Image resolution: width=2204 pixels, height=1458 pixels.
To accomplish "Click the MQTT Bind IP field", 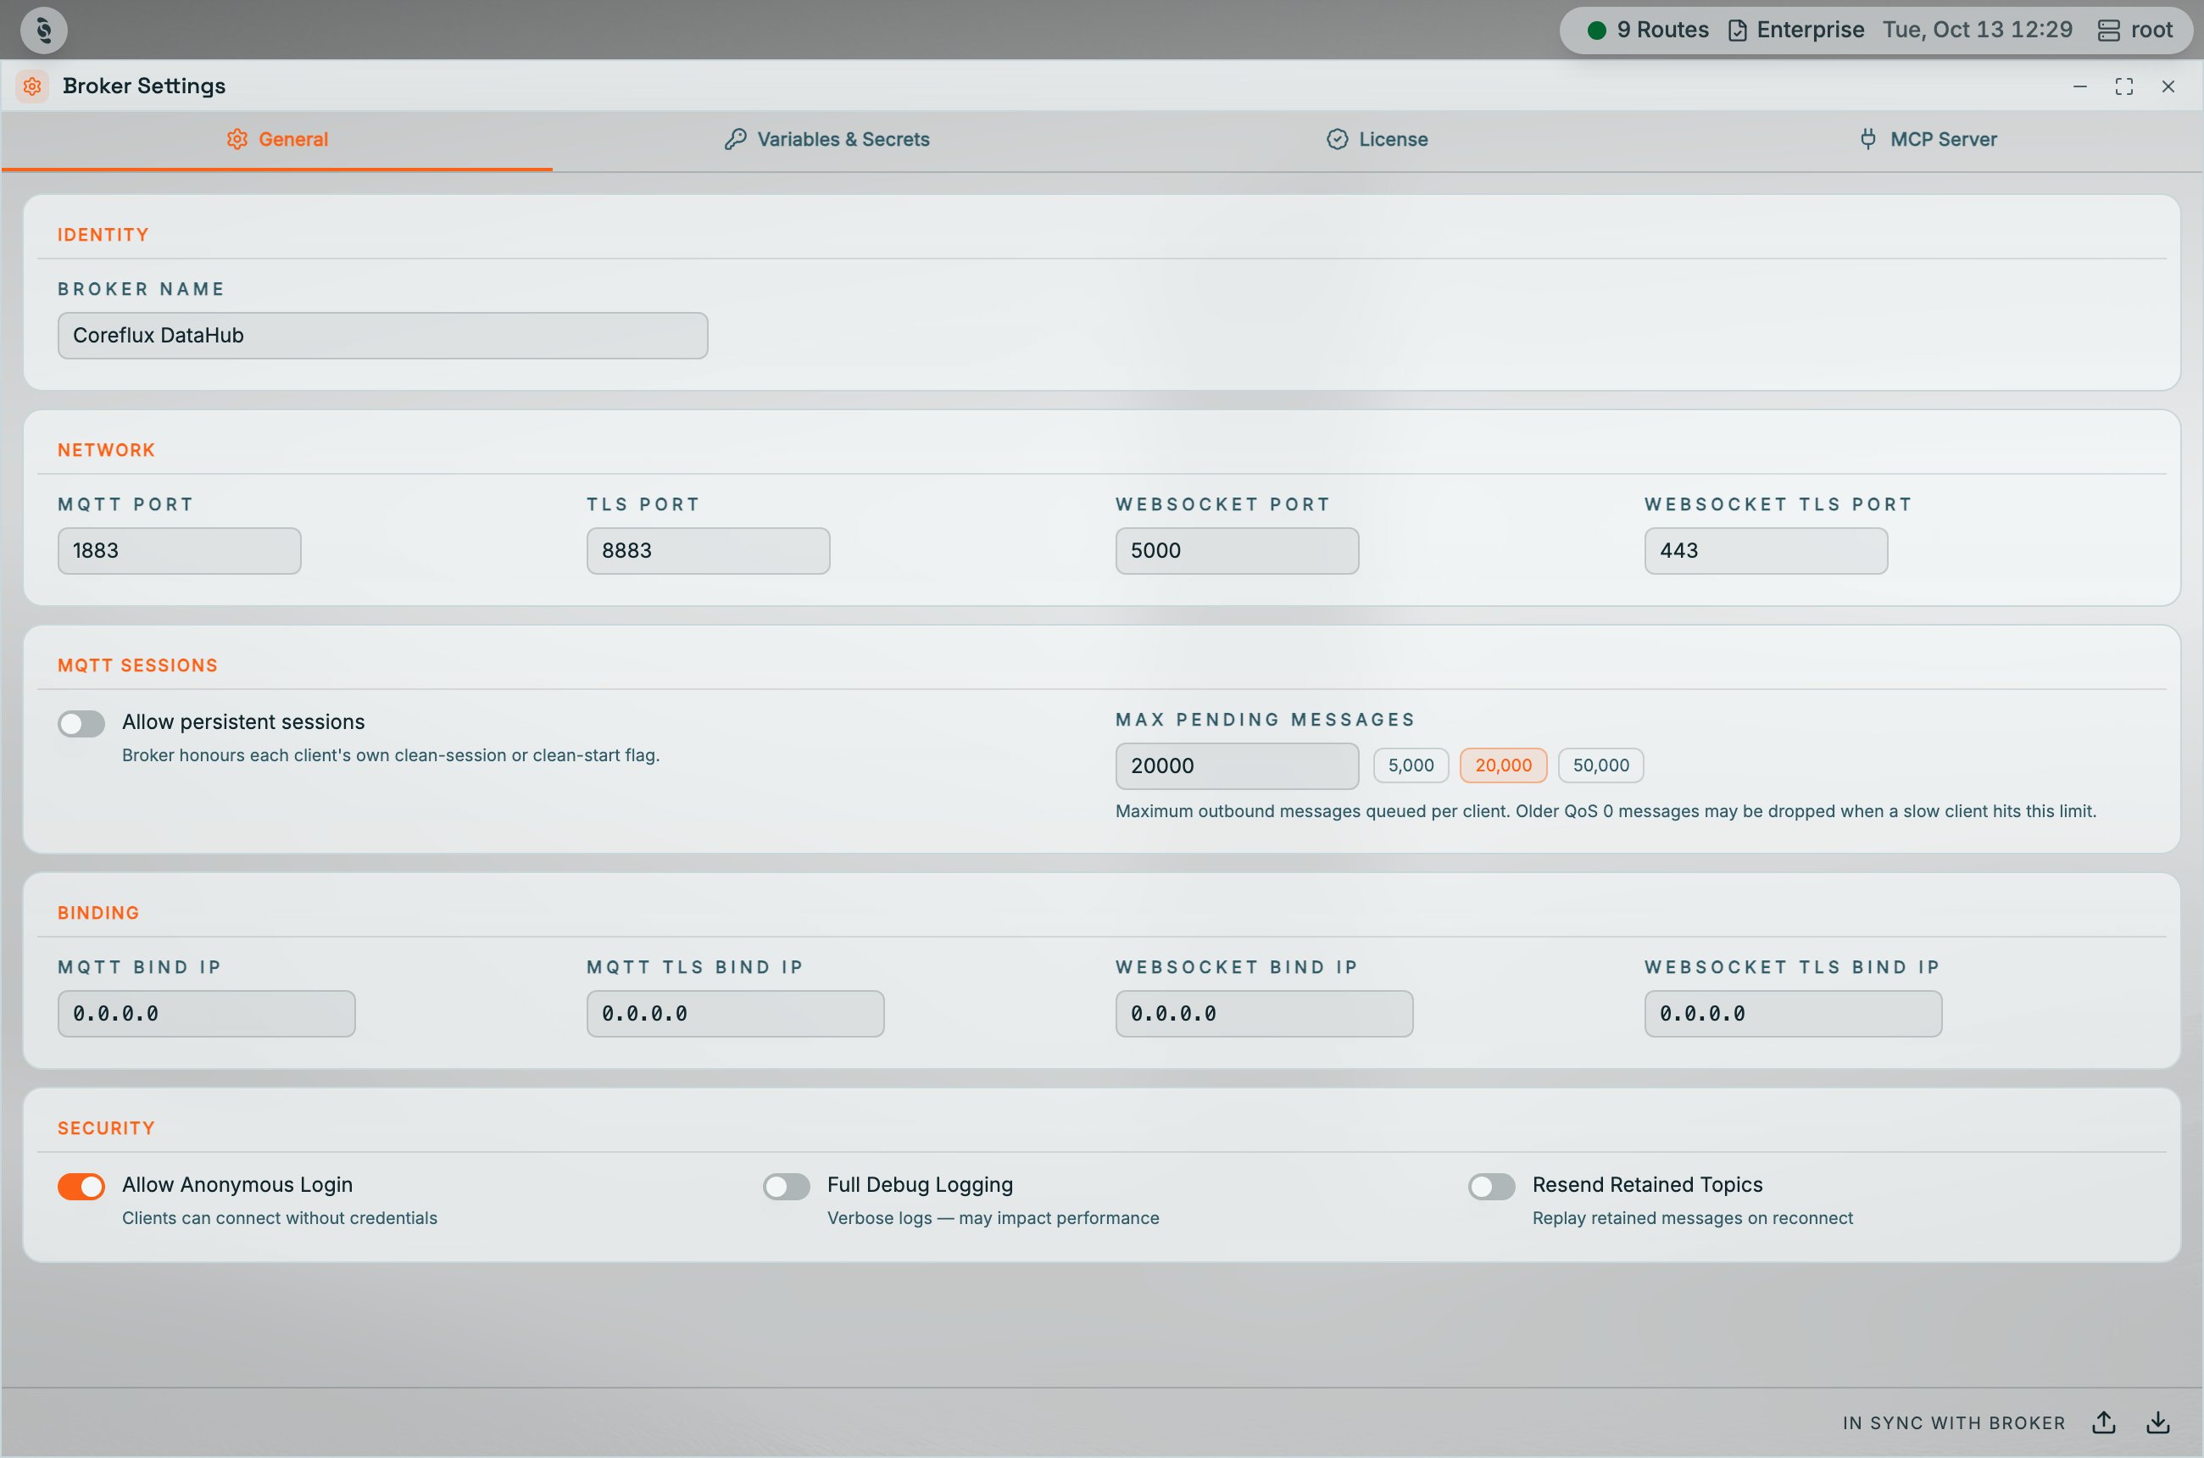I will [x=207, y=1014].
